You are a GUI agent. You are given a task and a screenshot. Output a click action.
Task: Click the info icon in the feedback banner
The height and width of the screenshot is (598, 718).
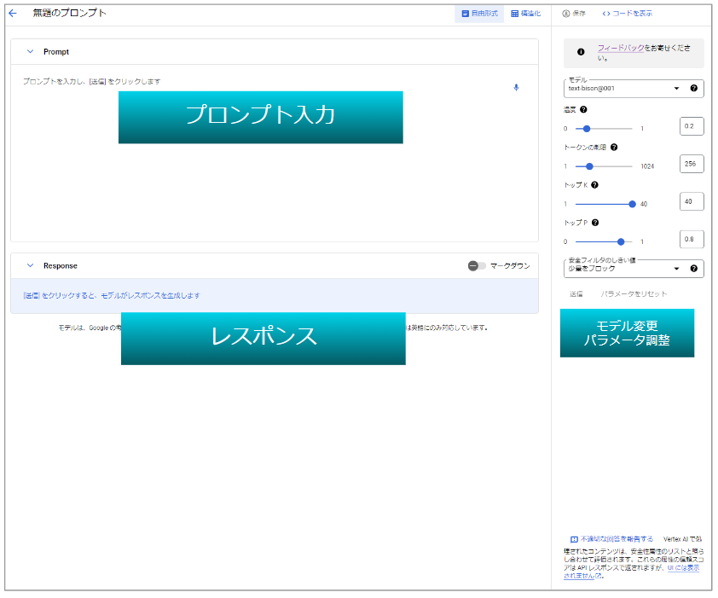pyautogui.click(x=581, y=52)
